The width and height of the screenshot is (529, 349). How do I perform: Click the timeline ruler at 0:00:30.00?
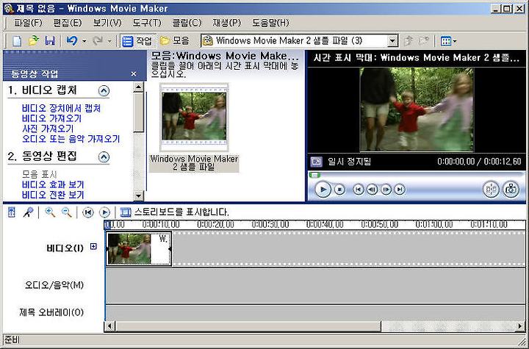click(x=270, y=224)
